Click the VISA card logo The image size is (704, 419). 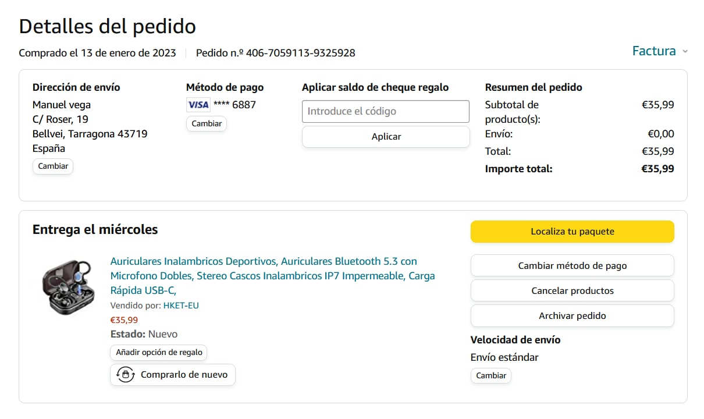[x=198, y=105]
